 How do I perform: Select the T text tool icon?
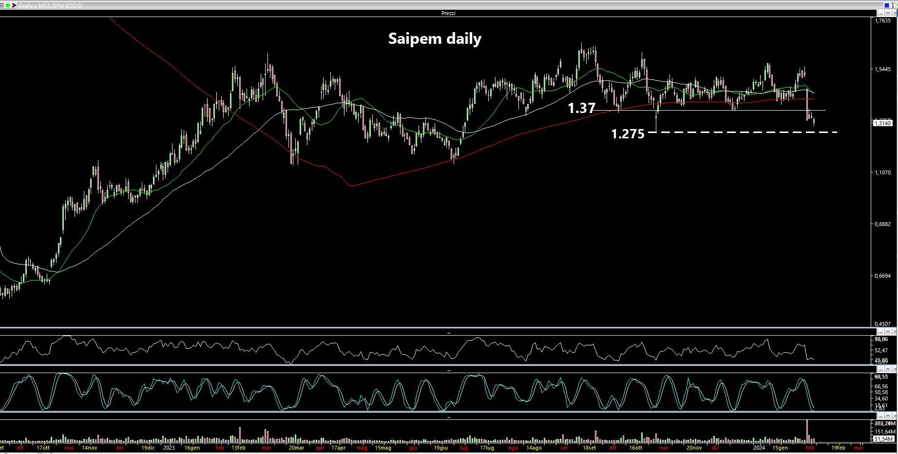[893, 5]
